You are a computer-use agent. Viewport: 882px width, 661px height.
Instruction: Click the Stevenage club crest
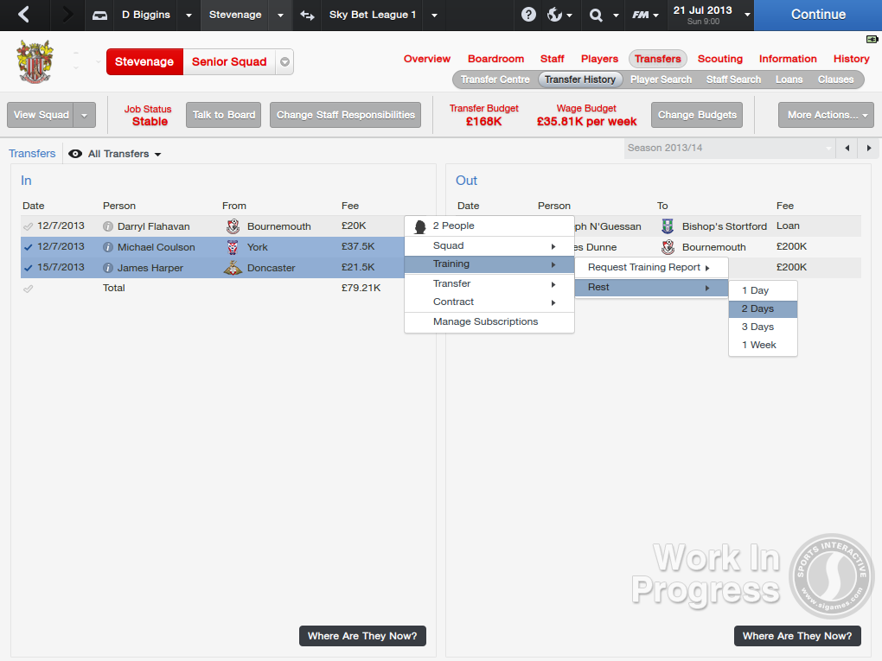point(35,62)
